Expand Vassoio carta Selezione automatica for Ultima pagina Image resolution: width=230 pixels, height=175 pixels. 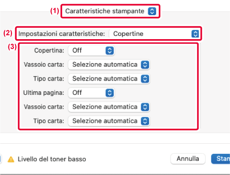click(109, 107)
